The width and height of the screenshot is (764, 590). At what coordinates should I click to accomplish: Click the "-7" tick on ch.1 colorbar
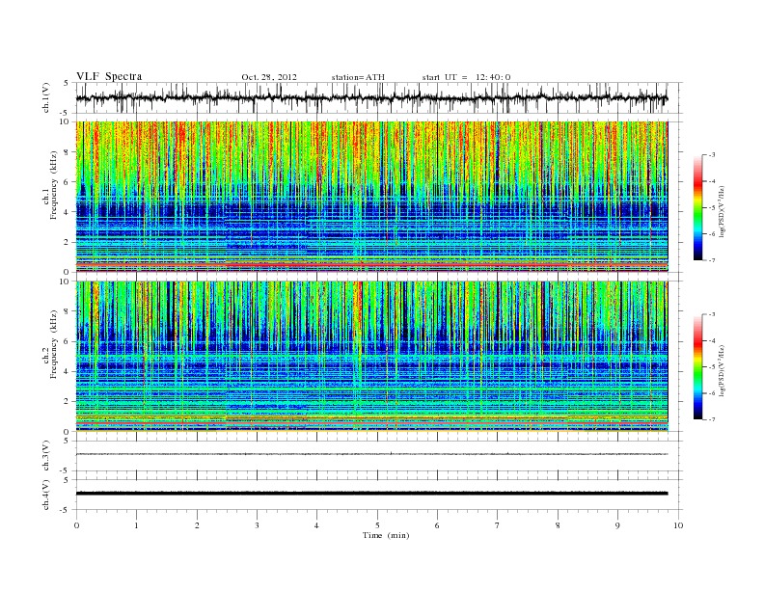(x=712, y=260)
